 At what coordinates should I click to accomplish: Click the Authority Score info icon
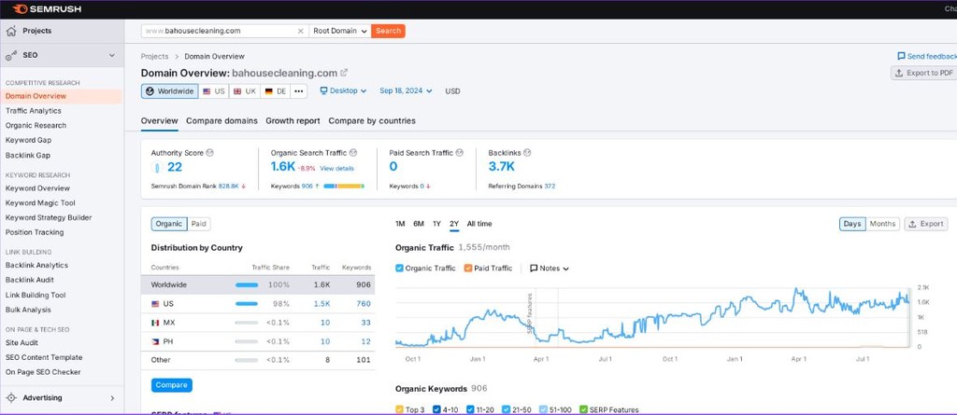(x=210, y=152)
